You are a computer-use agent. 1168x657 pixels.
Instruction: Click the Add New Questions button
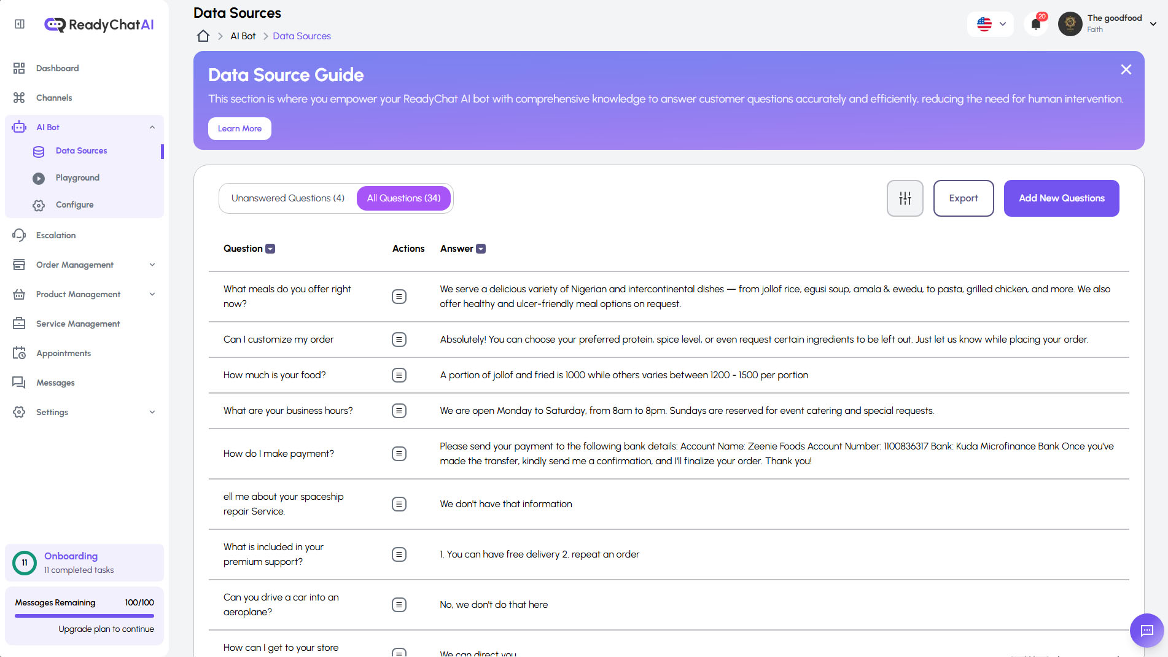click(x=1061, y=198)
